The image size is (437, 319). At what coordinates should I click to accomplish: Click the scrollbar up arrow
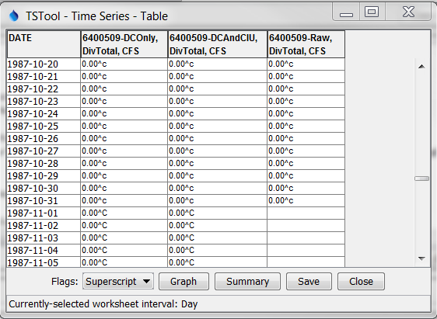click(x=421, y=66)
